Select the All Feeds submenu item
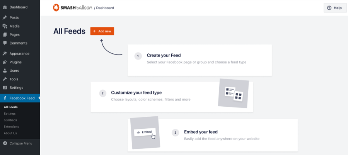 pyautogui.click(x=11, y=107)
